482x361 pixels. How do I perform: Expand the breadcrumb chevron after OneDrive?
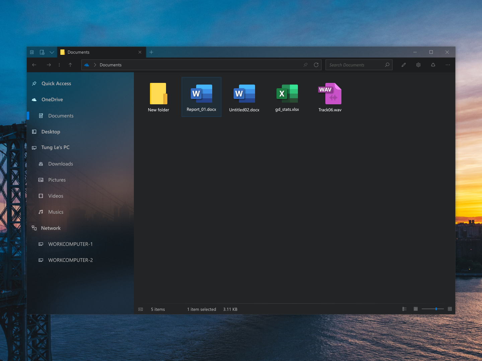click(x=95, y=65)
